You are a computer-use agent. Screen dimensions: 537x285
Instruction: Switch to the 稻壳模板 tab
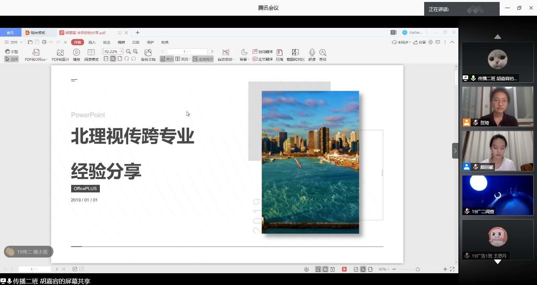38,33
